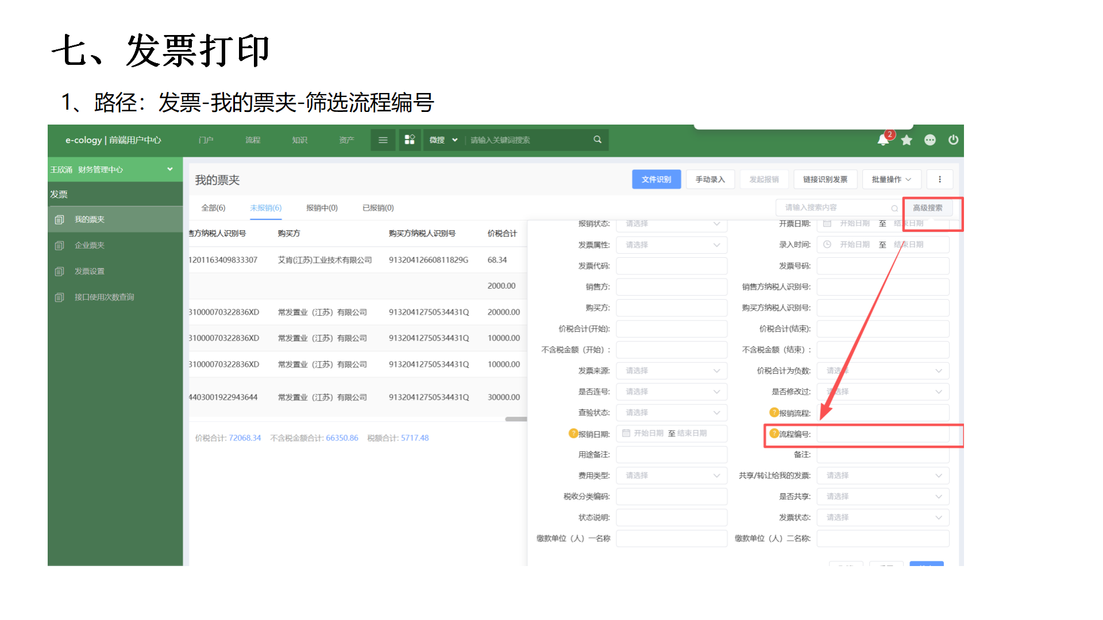Image resolution: width=1103 pixels, height=620 pixels.
Task: Click the notification bell icon
Action: 883,140
